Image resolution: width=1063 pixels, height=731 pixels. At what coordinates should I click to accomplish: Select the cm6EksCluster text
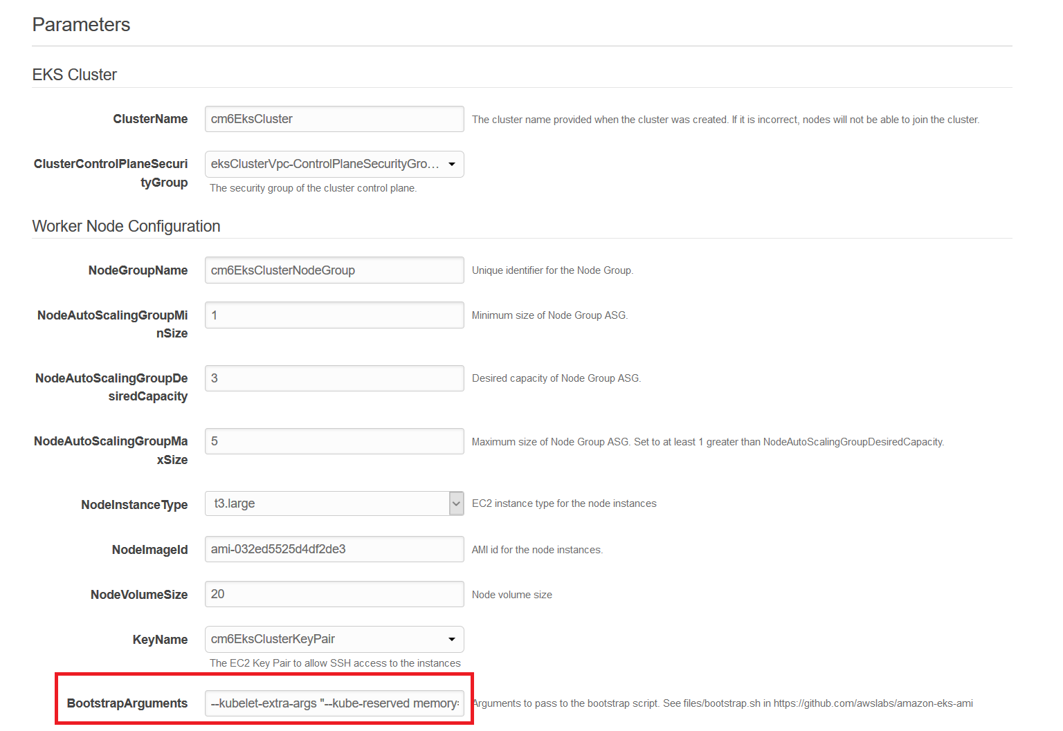pos(250,118)
